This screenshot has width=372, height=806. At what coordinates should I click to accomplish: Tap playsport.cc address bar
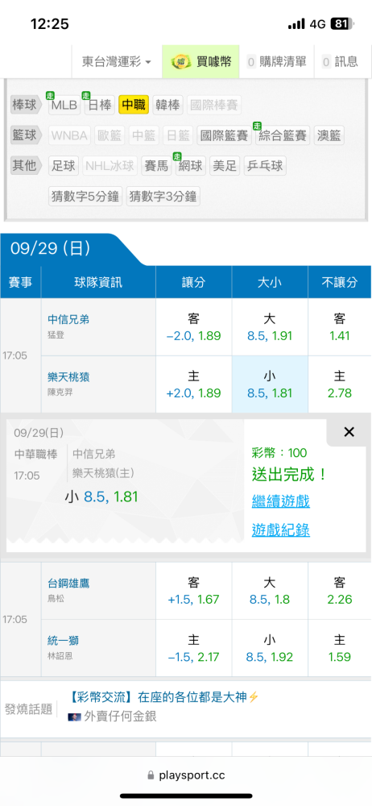[186, 775]
